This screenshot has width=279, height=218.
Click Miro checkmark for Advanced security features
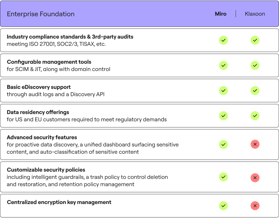point(223,144)
